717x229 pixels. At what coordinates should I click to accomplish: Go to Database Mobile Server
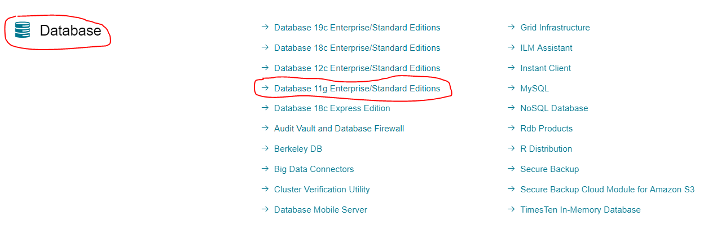(x=320, y=210)
